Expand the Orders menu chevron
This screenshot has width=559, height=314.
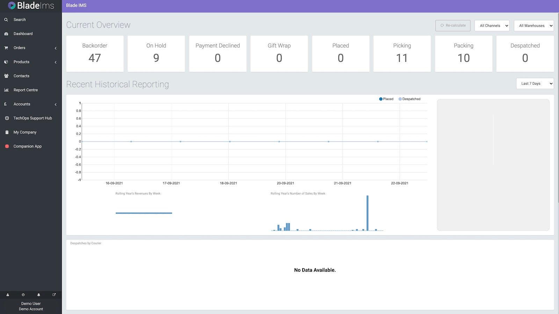point(56,48)
